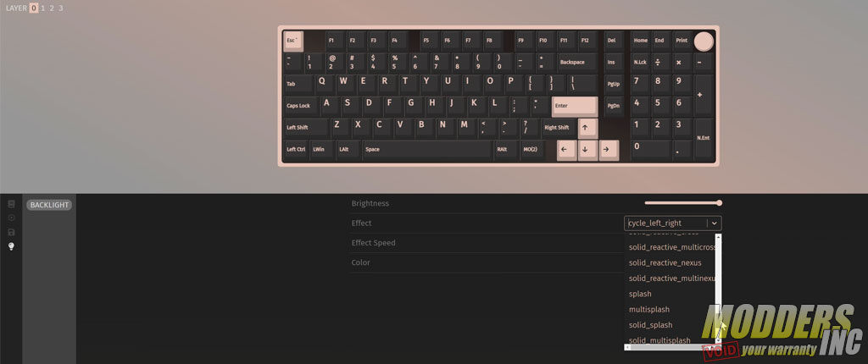Image resolution: width=868 pixels, height=364 pixels.
Task: Collapse the Effect dropdown with its chevron
Action: point(715,223)
